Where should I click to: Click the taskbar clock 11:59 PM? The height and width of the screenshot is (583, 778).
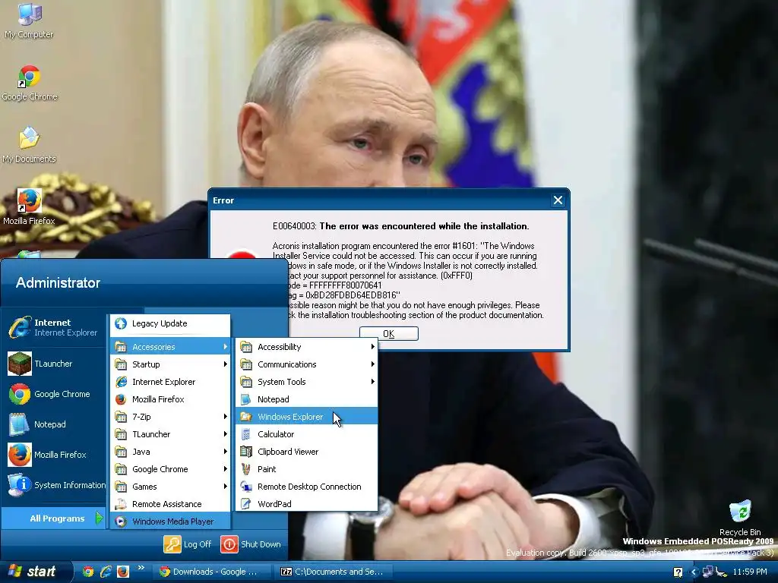(750, 572)
